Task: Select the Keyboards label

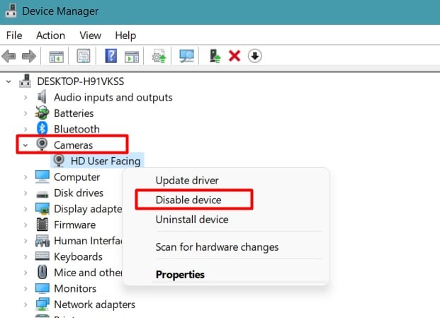Action: pos(78,257)
